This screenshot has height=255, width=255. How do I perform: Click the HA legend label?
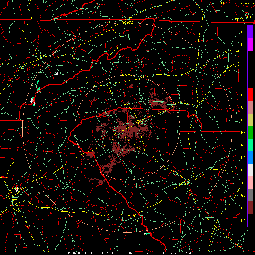pos(243,95)
